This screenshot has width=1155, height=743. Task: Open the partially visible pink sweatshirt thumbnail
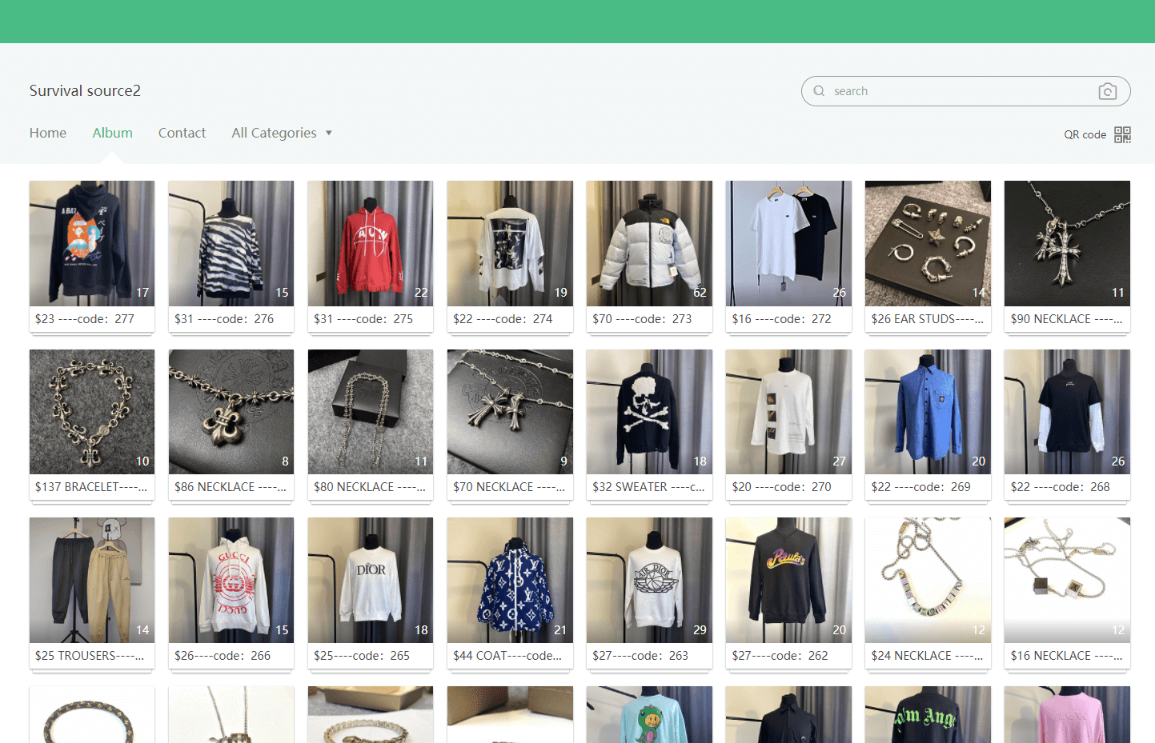tap(1067, 714)
